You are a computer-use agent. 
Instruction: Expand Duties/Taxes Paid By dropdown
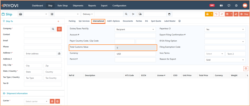click(135, 29)
